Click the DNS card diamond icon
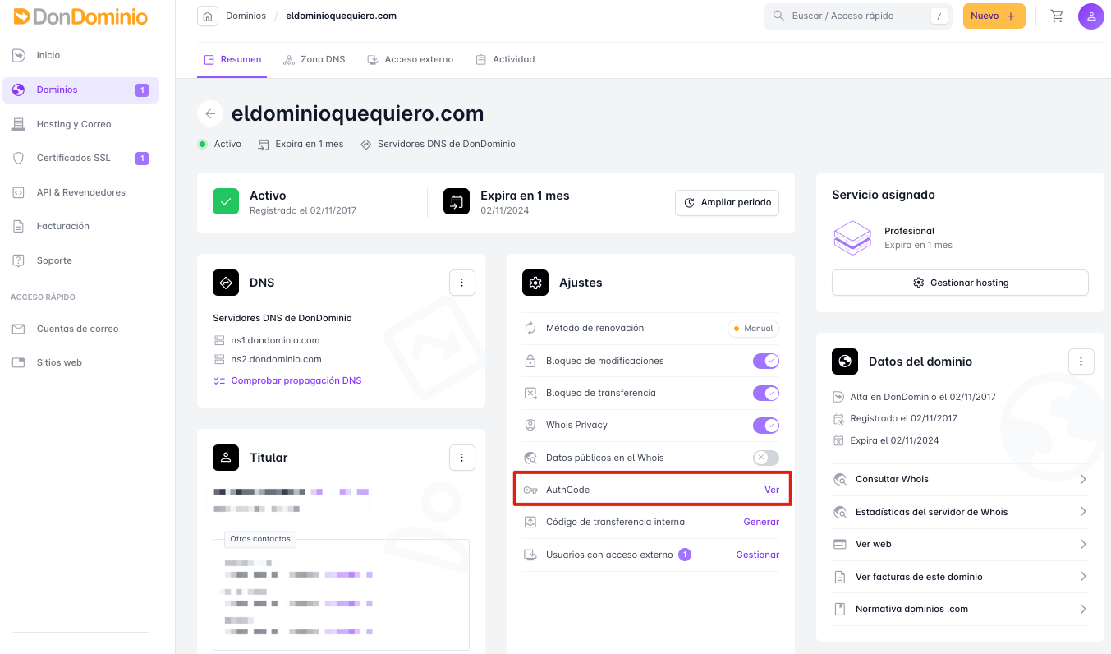1111x654 pixels. [x=226, y=283]
